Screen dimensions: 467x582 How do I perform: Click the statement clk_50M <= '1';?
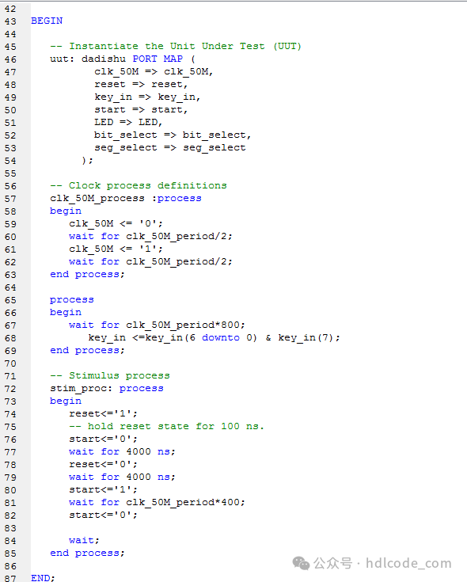116,249
